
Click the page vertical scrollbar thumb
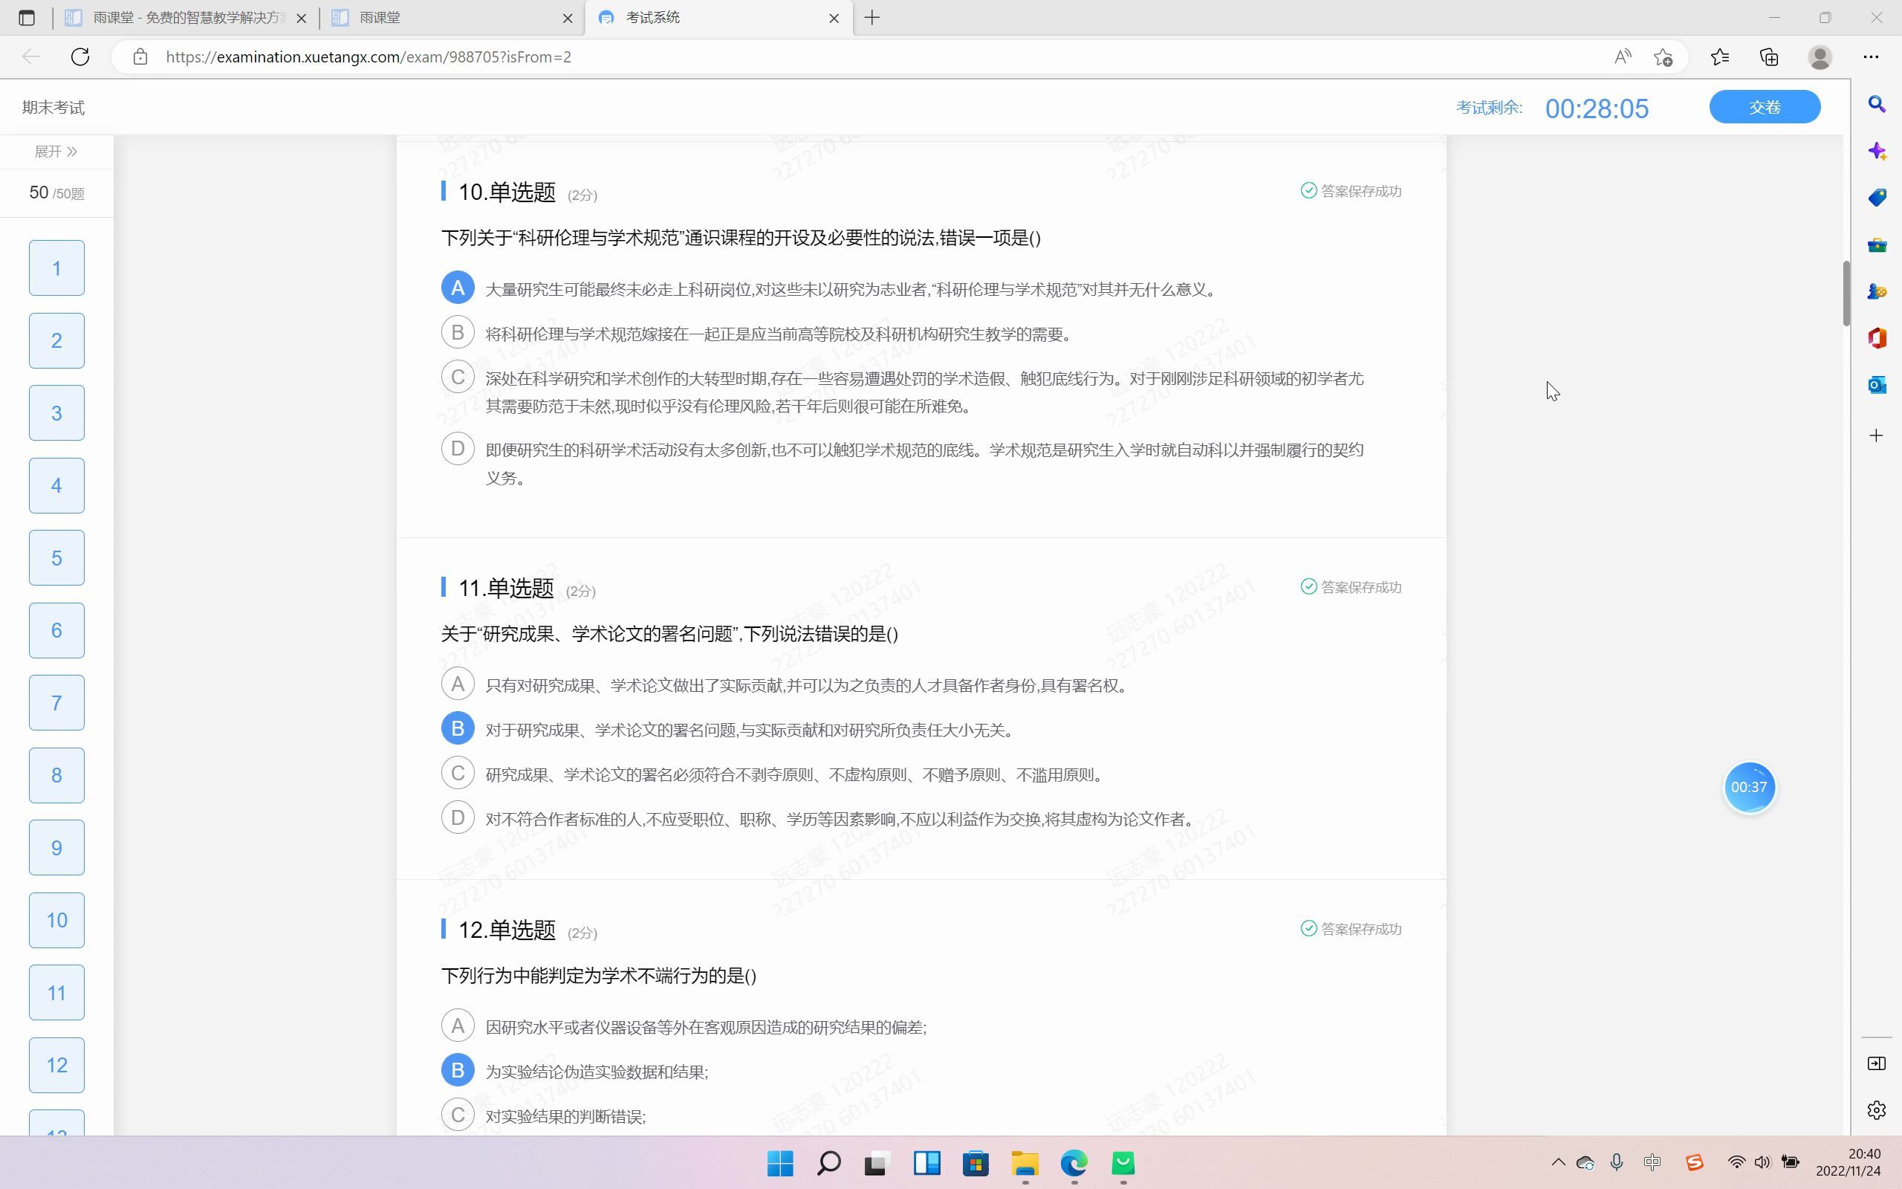(x=1846, y=293)
